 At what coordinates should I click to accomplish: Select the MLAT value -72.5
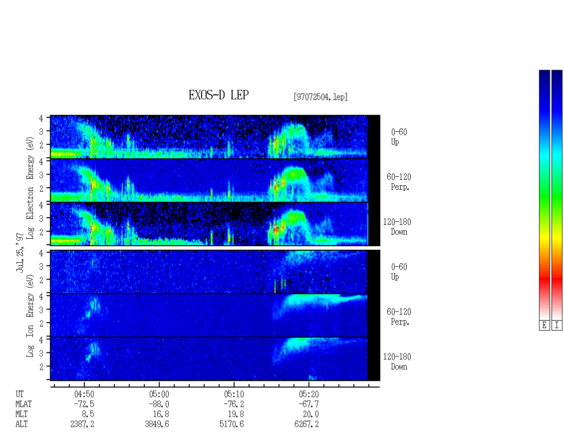84,404
